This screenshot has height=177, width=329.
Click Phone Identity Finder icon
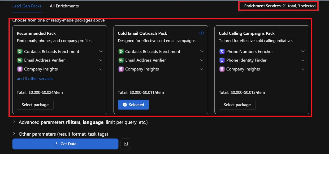click(x=222, y=60)
